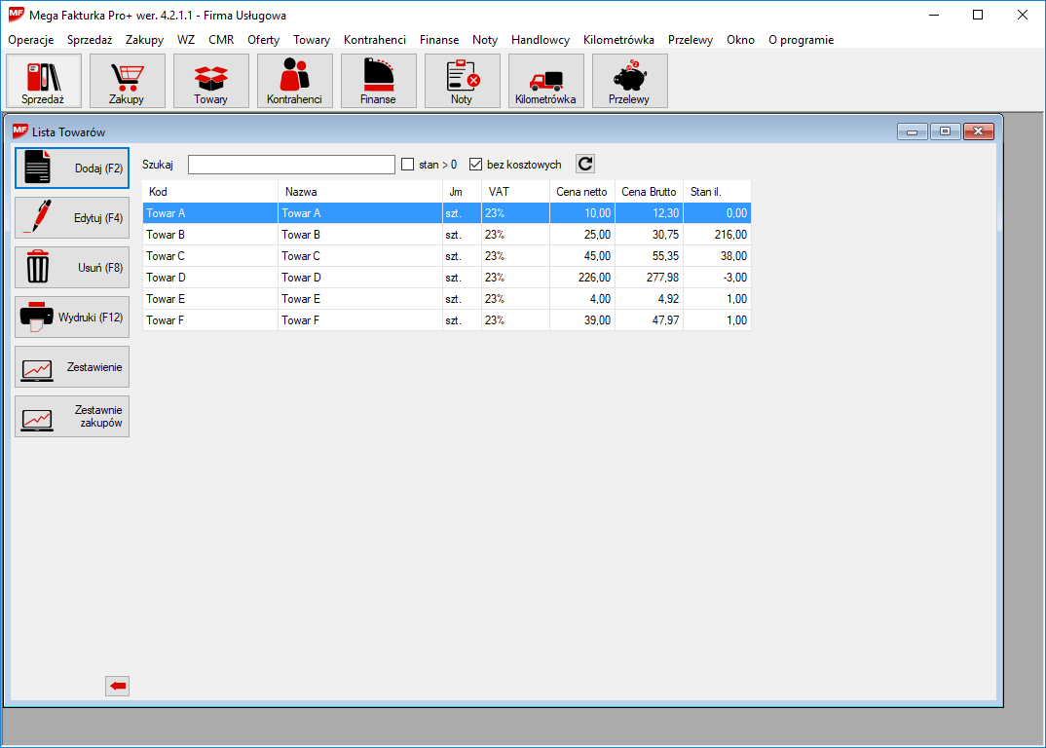The image size is (1046, 748).
Task: Open the Zakupy shopping cart module
Action: coord(127,81)
